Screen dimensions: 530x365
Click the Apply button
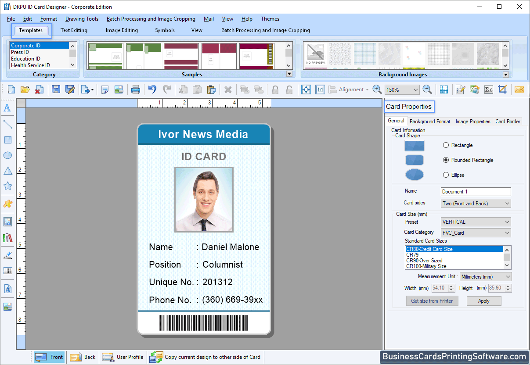coord(484,301)
